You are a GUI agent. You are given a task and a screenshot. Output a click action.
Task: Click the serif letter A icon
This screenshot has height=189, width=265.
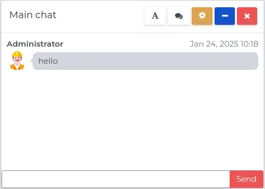(x=155, y=16)
